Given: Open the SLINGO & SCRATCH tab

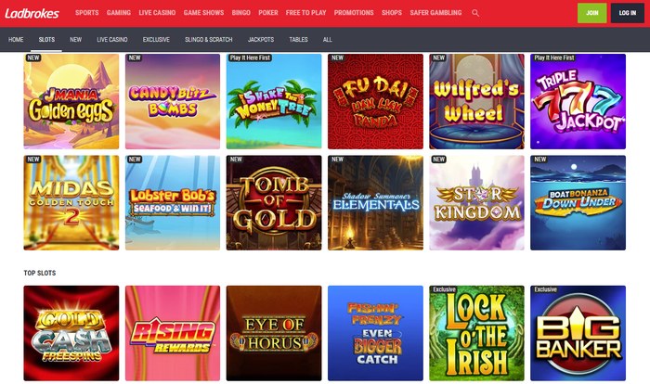Looking at the screenshot, I should pyautogui.click(x=209, y=40).
